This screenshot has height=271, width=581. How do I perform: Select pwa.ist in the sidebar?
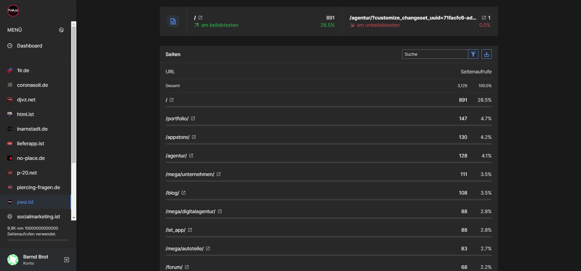click(x=25, y=202)
